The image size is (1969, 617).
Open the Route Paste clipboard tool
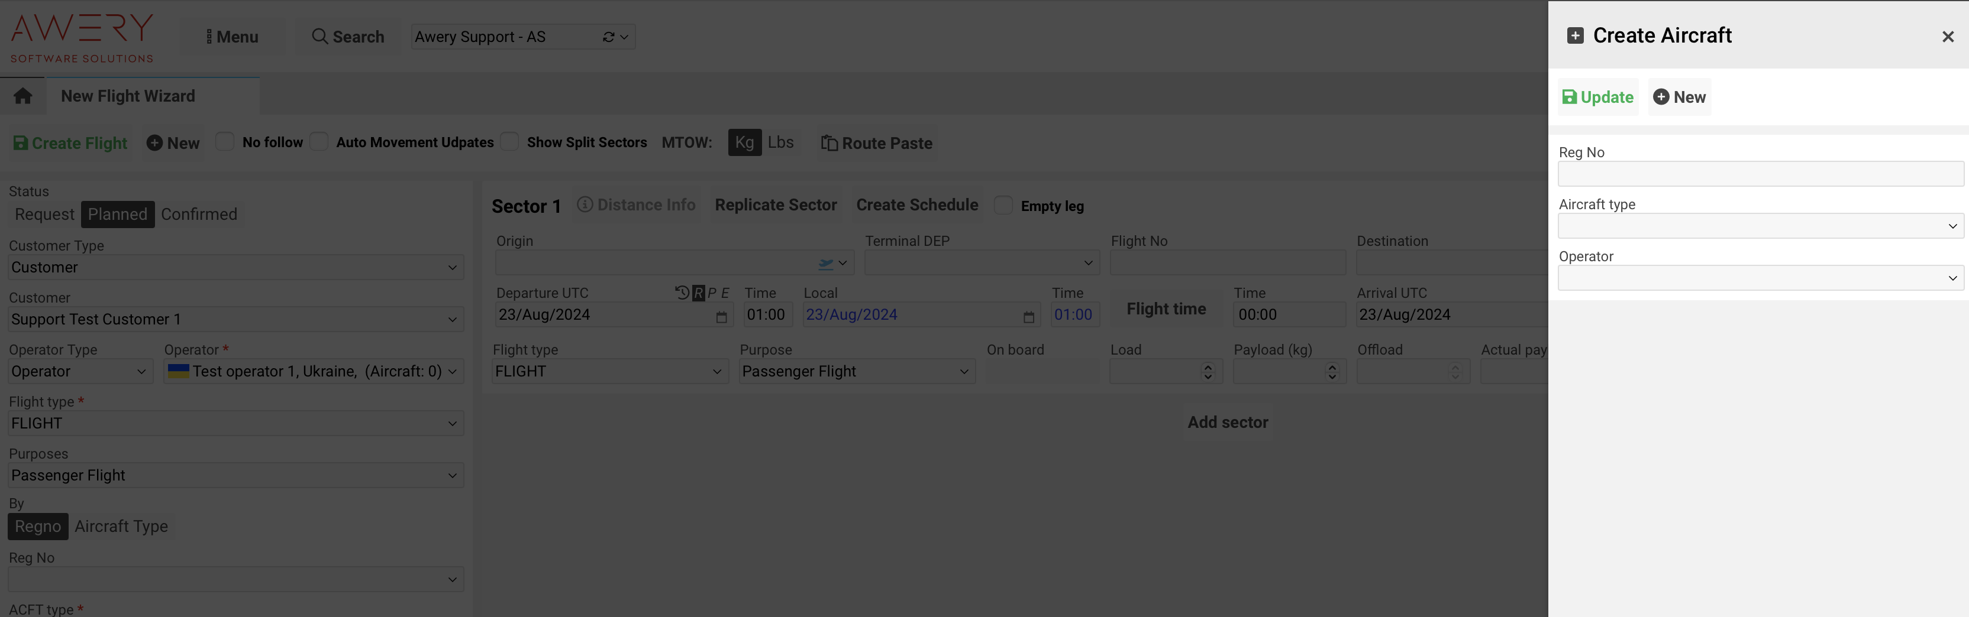point(877,144)
